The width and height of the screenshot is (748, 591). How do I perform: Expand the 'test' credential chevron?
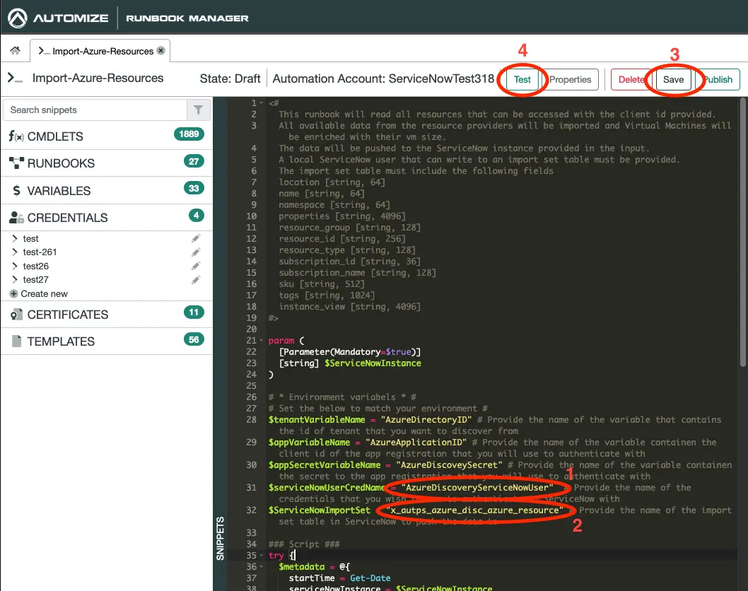click(x=15, y=238)
